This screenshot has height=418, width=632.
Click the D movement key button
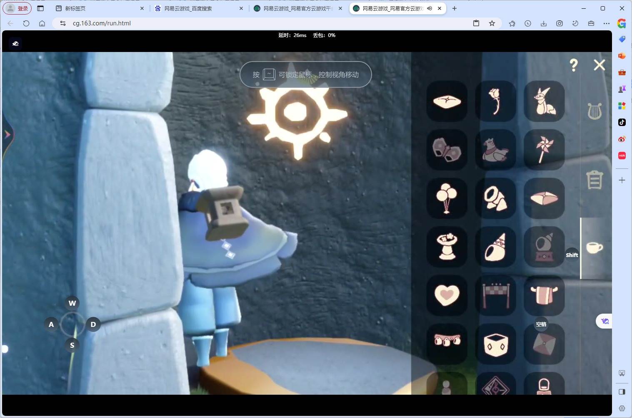pyautogui.click(x=93, y=324)
